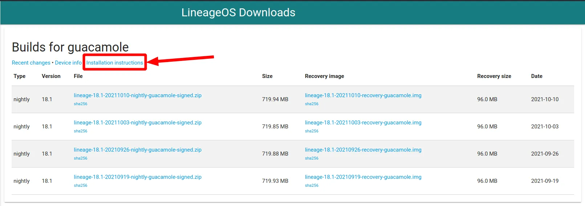Open sha256 for the 20210919 recovery image
This screenshot has width=585, height=206.
(312, 186)
